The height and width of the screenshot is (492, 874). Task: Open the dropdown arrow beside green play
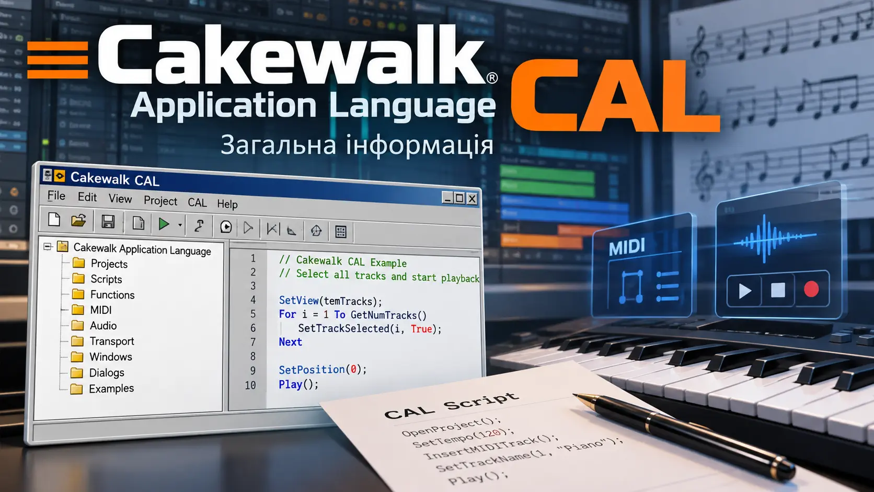[180, 225]
